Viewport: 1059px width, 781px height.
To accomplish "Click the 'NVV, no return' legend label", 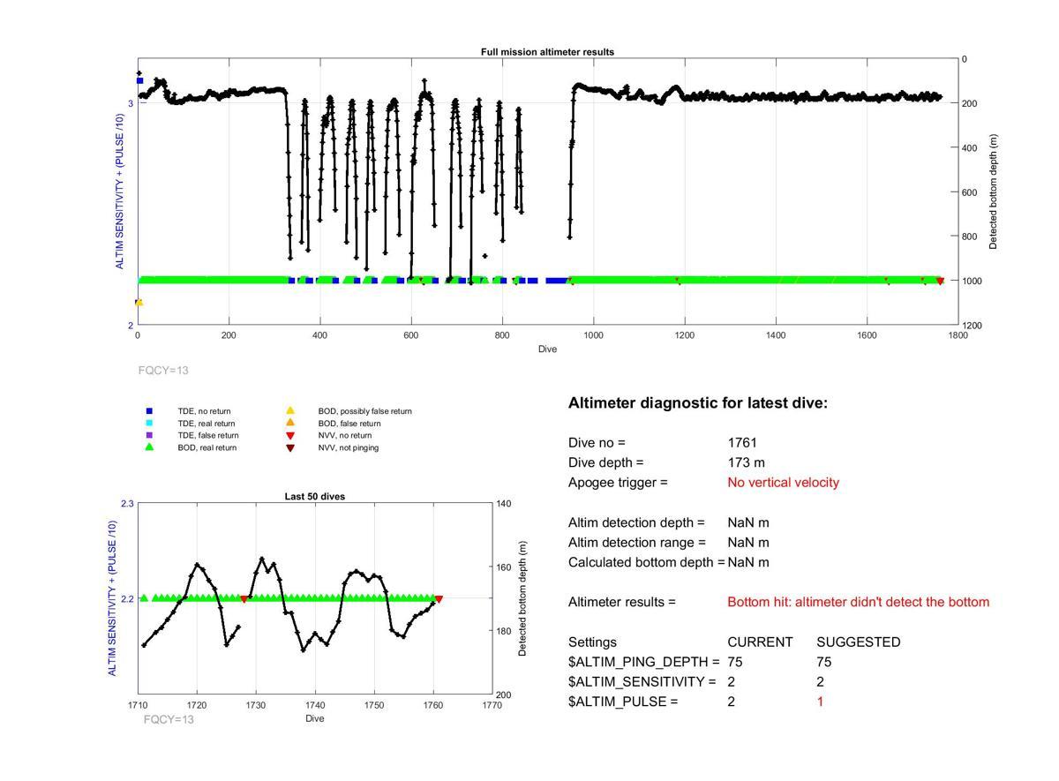I will pos(345,435).
